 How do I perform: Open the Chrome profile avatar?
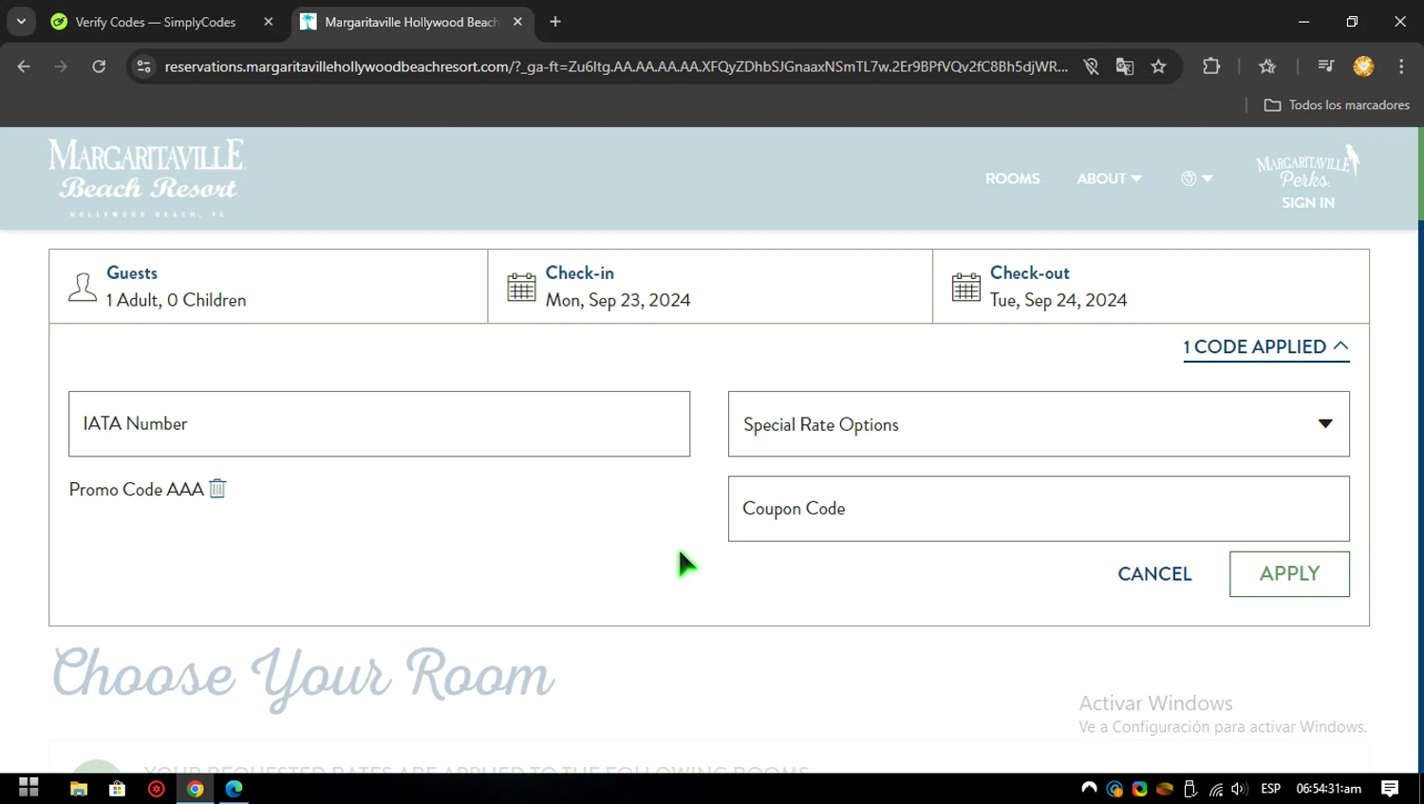click(x=1363, y=66)
